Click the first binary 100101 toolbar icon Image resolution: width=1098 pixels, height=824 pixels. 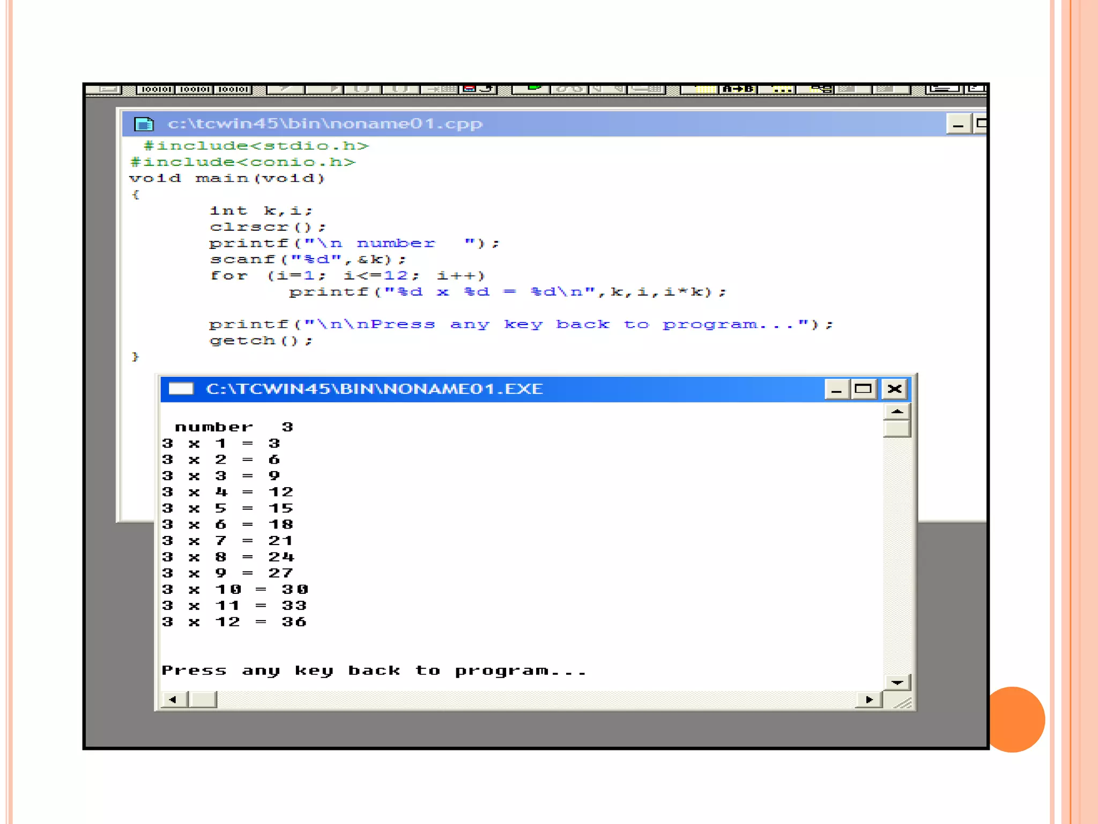coord(157,89)
